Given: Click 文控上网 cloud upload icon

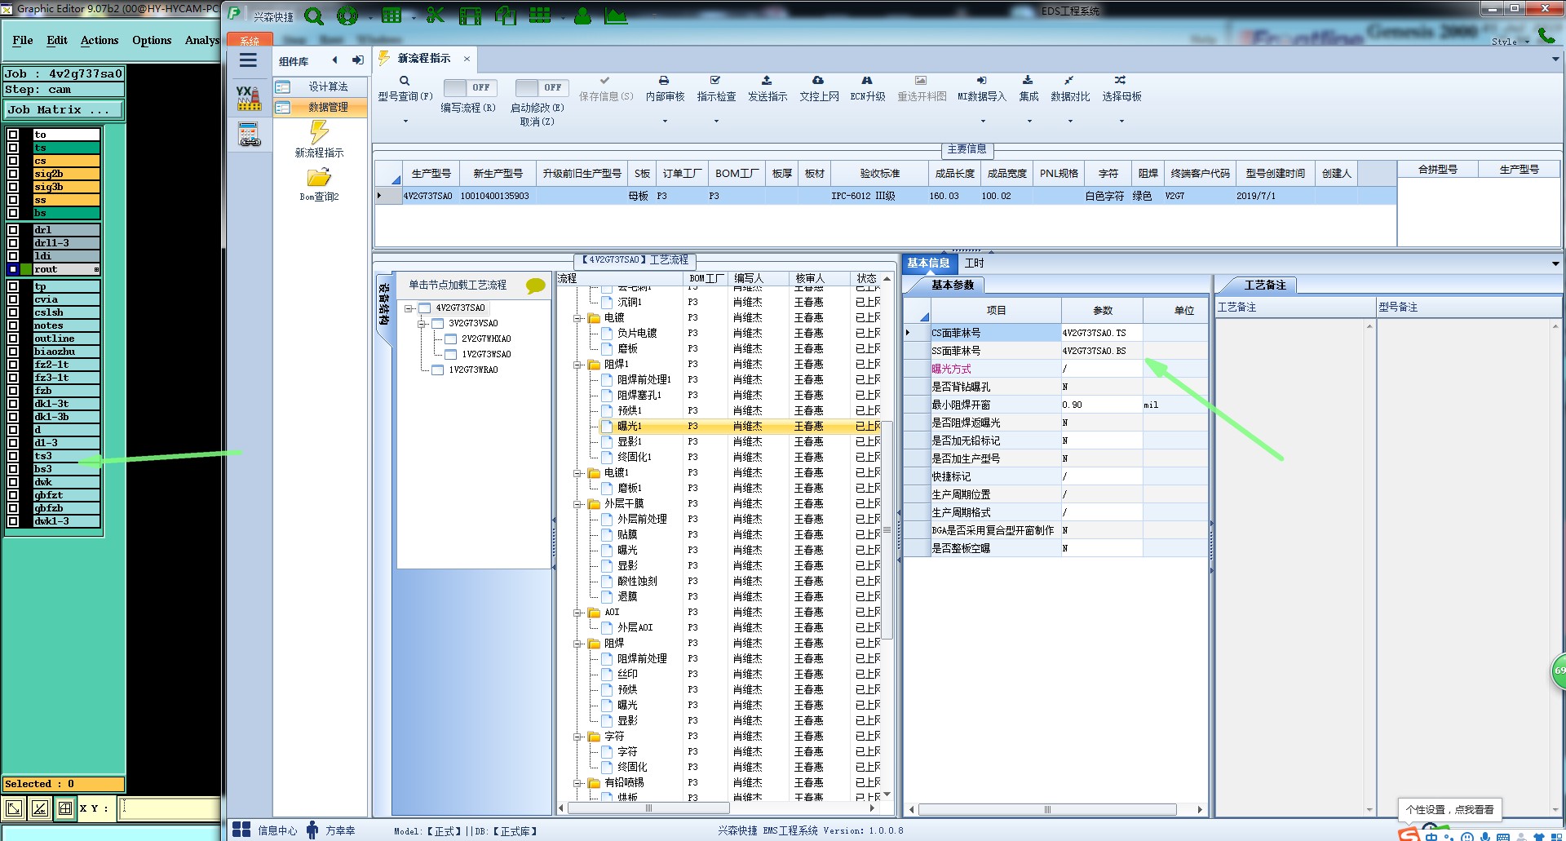Looking at the screenshot, I should [818, 81].
